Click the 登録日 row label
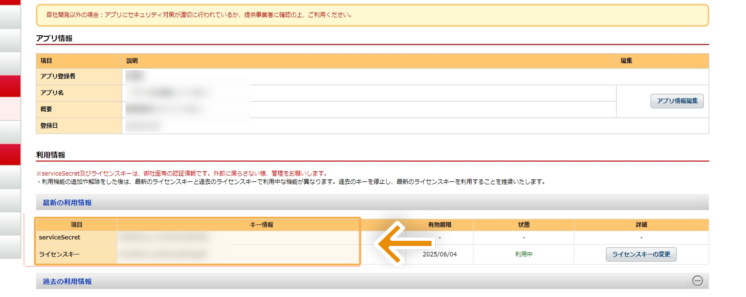 click(49, 126)
